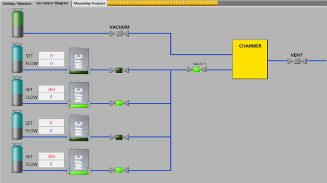This screenshot has width=327, height=183.
Task: Toggle the VACUUM valve
Action: point(119,33)
